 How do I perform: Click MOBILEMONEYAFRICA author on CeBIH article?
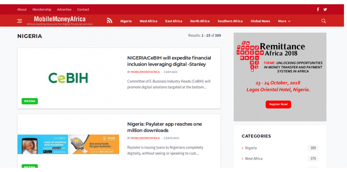click(145, 72)
